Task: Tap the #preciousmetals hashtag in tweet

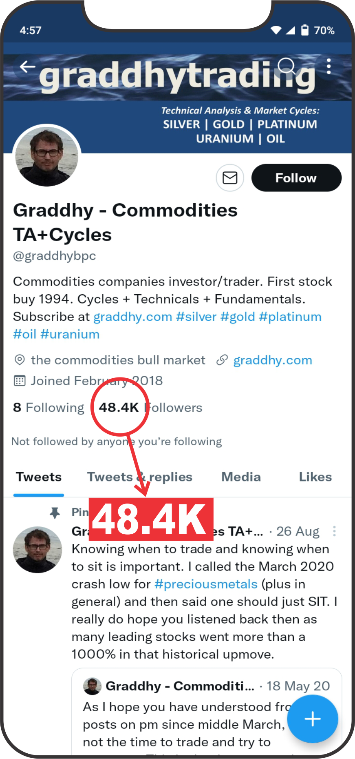Action: click(206, 584)
